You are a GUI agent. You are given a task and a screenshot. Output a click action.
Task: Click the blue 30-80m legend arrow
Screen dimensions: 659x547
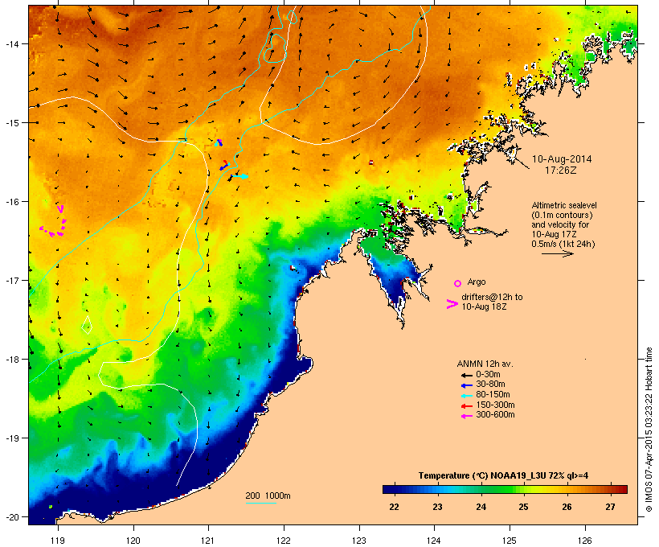point(466,385)
